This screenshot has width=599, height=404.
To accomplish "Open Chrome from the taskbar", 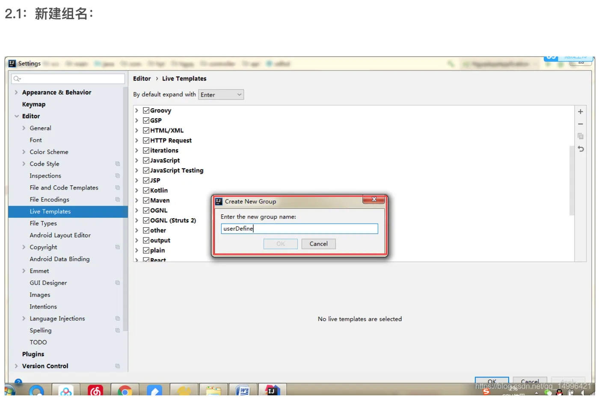I will 125,391.
